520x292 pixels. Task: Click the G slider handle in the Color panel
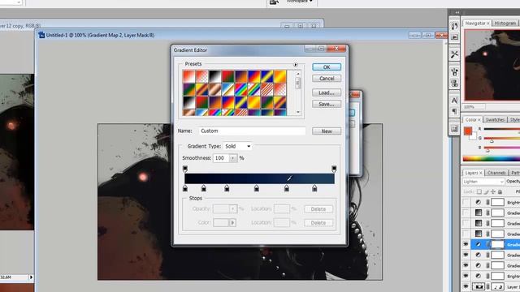(x=492, y=141)
